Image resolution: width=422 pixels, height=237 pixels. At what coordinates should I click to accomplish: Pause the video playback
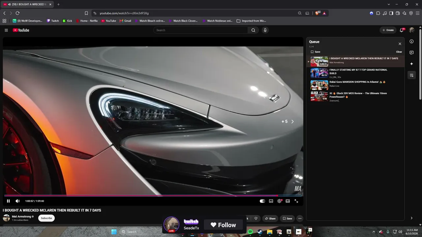tap(8, 201)
